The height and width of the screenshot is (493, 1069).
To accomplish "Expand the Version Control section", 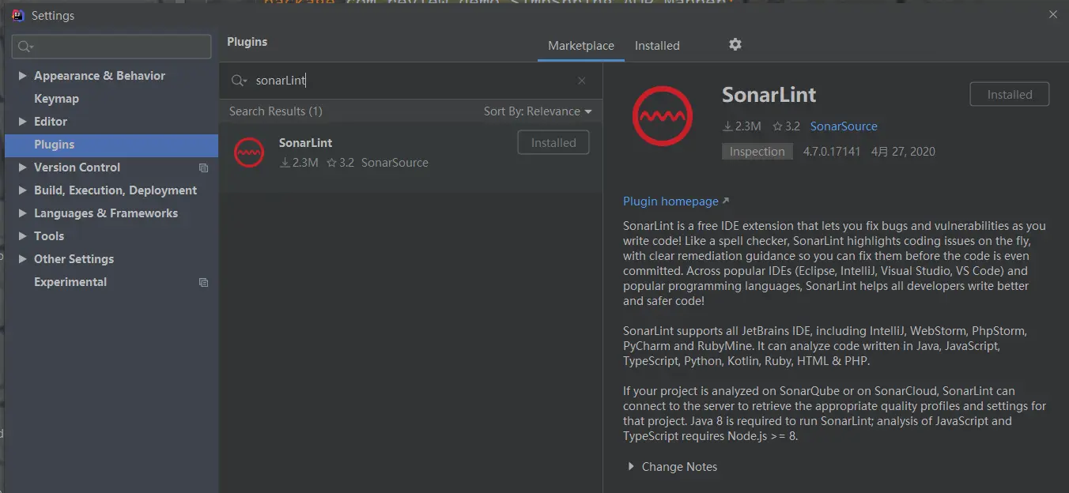I will 22,167.
